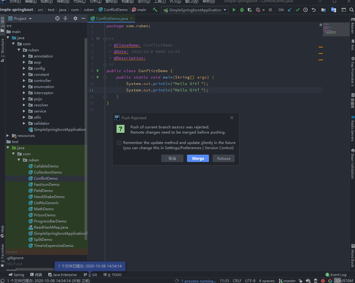Click the green Run button in toolbar

tap(234, 10)
